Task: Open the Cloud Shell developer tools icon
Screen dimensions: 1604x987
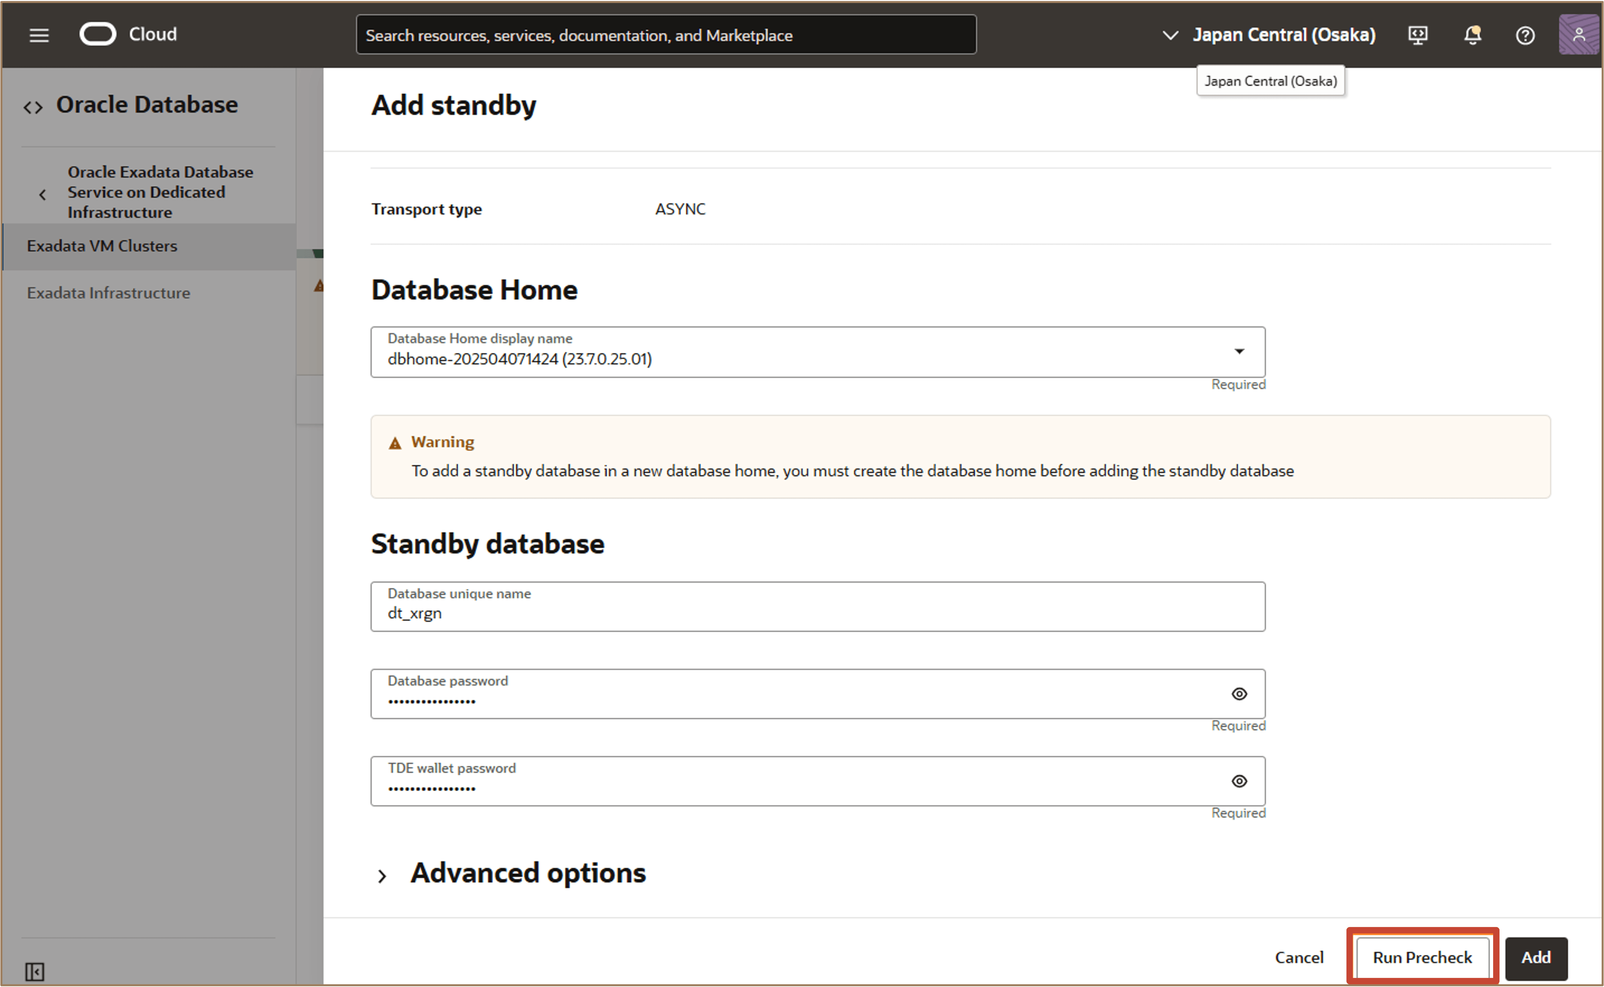Action: coord(1417,34)
